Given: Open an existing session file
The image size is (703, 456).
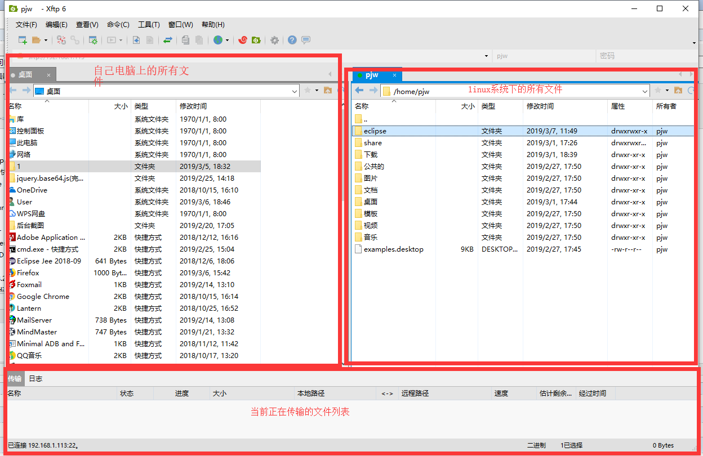Looking at the screenshot, I should pyautogui.click(x=36, y=40).
